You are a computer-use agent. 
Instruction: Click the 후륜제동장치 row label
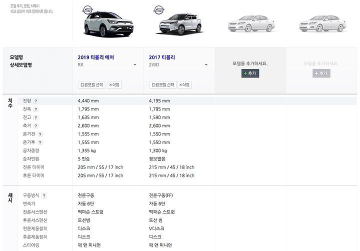(x=35, y=237)
